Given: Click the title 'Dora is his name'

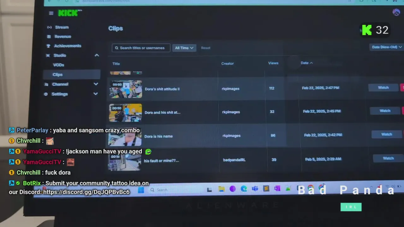Looking at the screenshot, I should point(158,136).
